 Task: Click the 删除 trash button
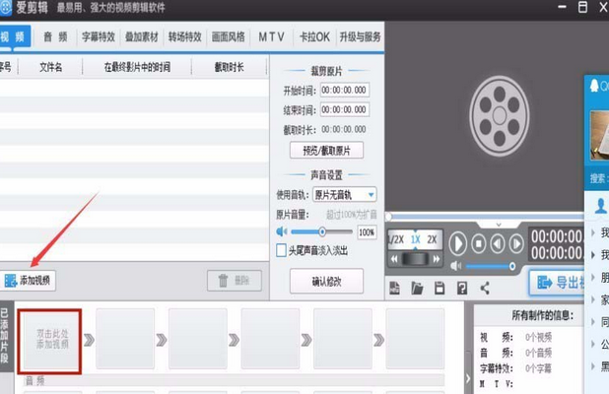click(235, 281)
